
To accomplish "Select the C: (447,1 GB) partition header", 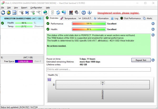I will point(22,57).
